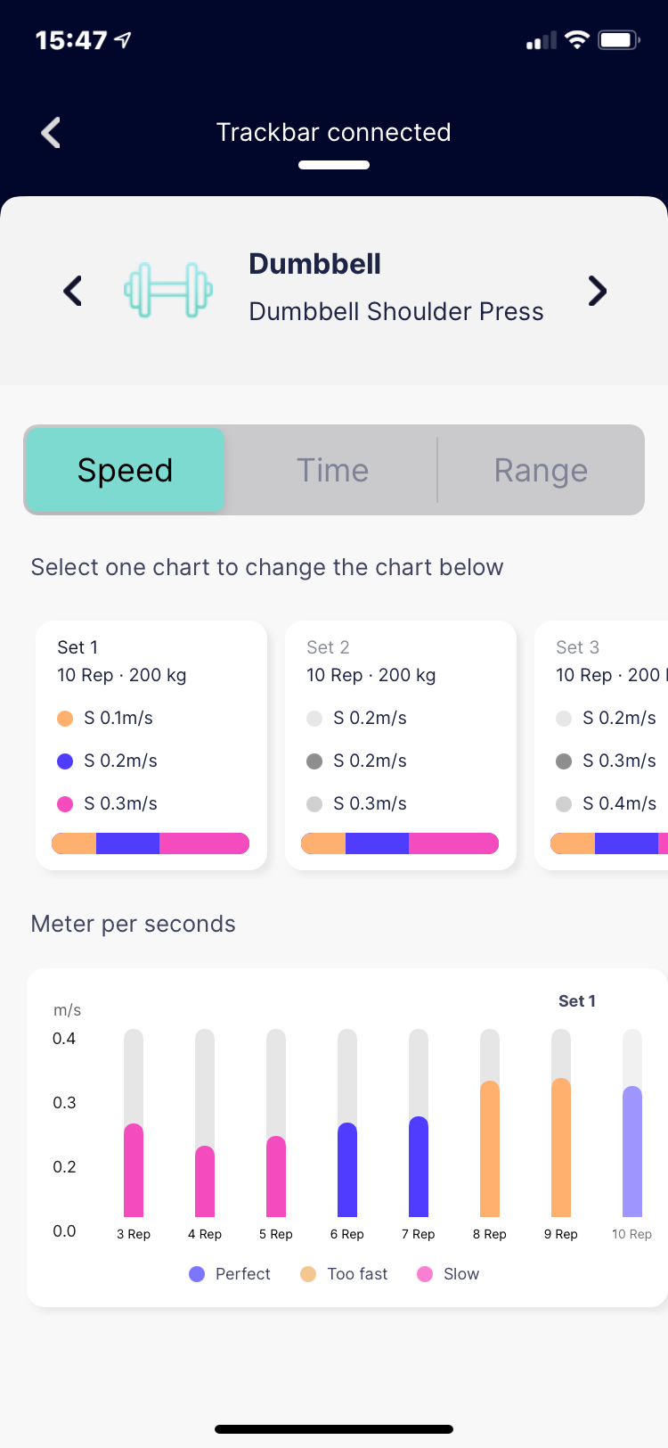Click the dumbbell exercise icon
Viewport: 668px width, 1448px height.
click(168, 290)
